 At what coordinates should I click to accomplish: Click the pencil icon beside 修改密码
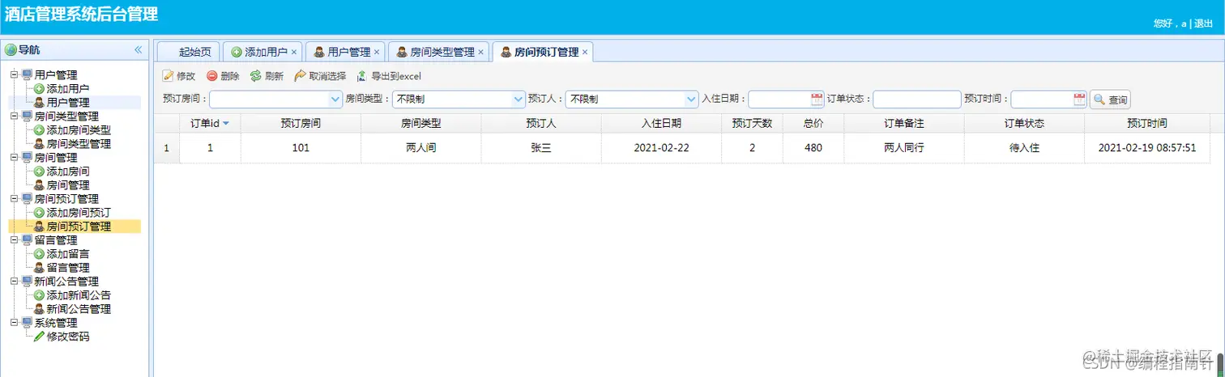[x=39, y=337]
